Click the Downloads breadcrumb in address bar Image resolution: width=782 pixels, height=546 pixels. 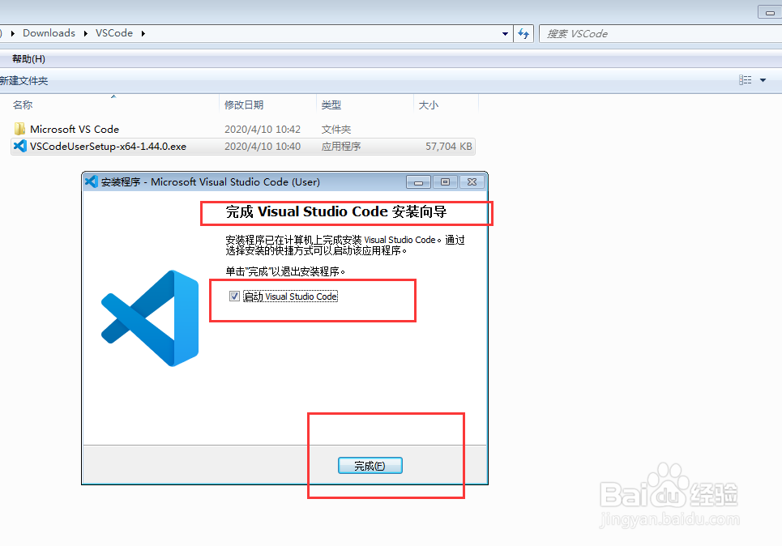click(x=49, y=33)
